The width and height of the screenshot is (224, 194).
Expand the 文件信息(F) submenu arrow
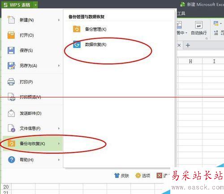tap(59, 128)
